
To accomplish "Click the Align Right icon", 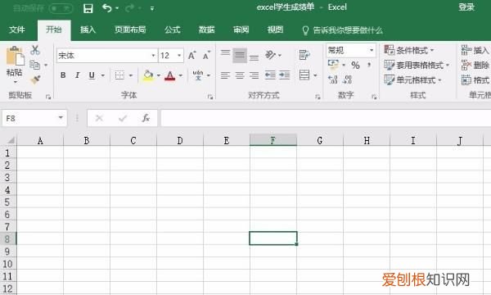I will 254,75.
